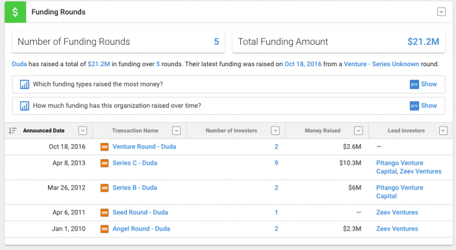Click the Mar 26, 2012 date cell
456x250 pixels.
(67, 188)
